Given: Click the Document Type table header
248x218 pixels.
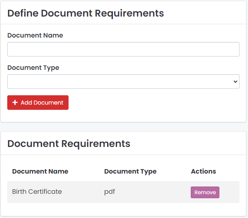Looking at the screenshot, I should point(130,172).
